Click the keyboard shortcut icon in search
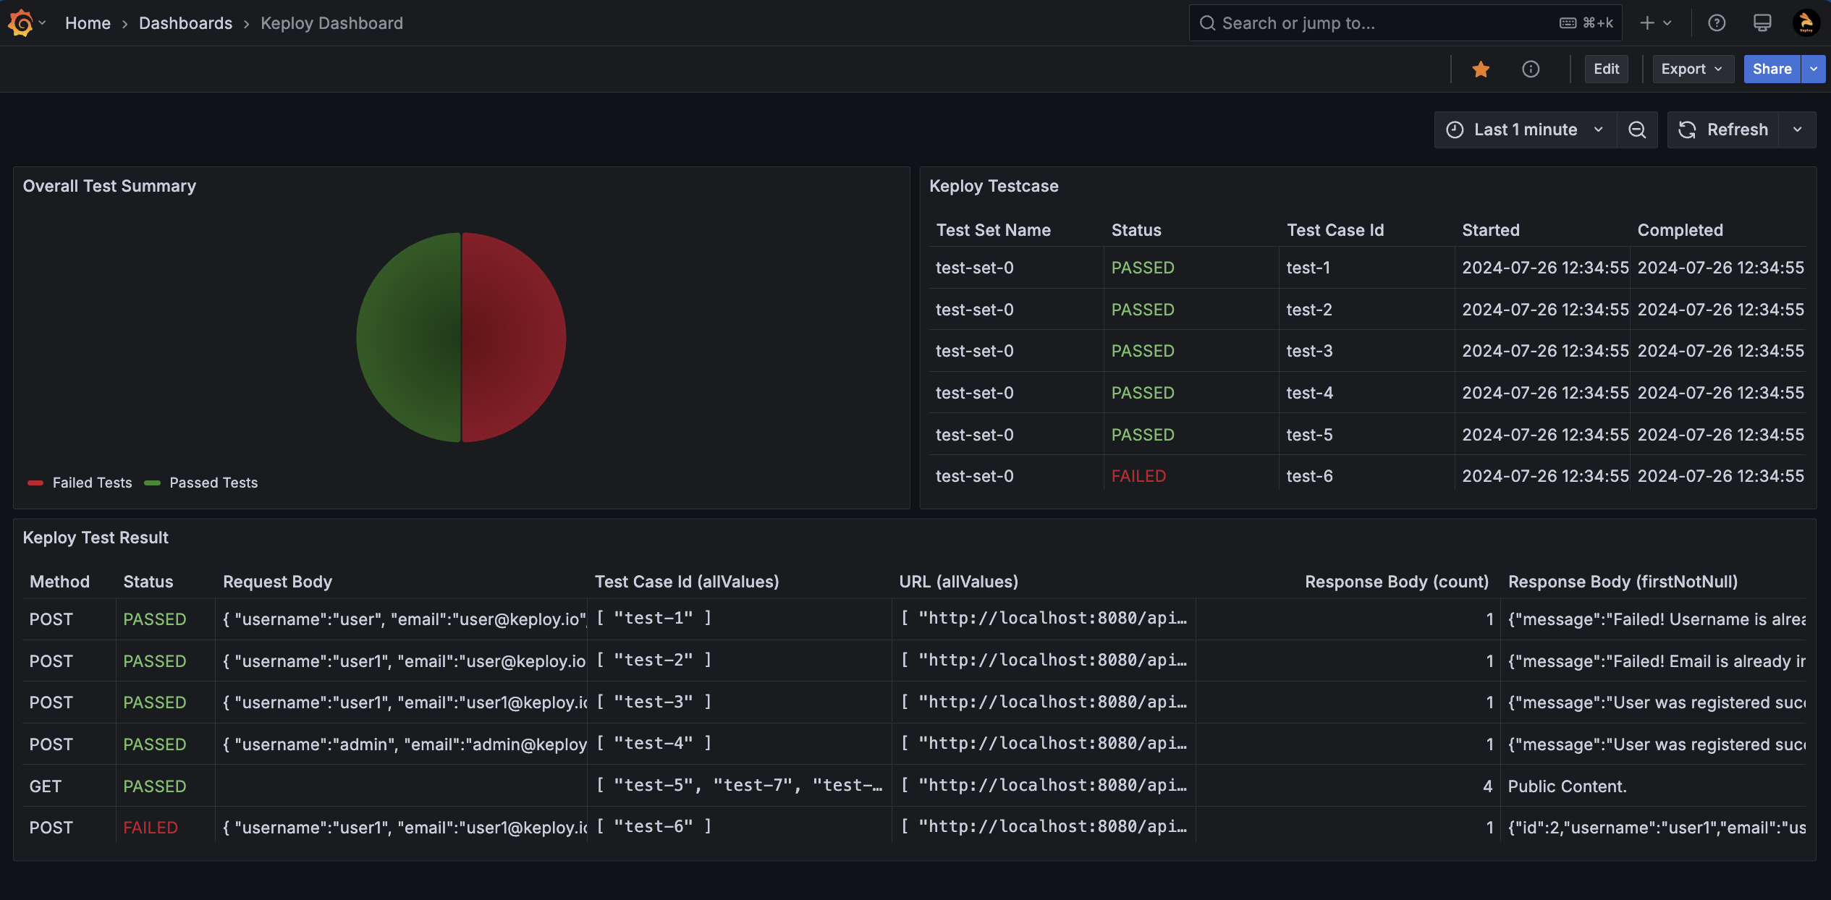This screenshot has width=1831, height=900. pos(1568,23)
